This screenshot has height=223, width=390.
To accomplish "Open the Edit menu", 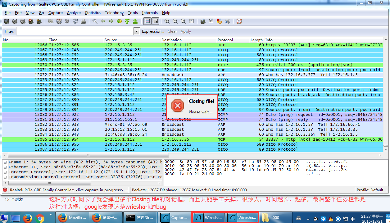I will [x=18, y=13].
